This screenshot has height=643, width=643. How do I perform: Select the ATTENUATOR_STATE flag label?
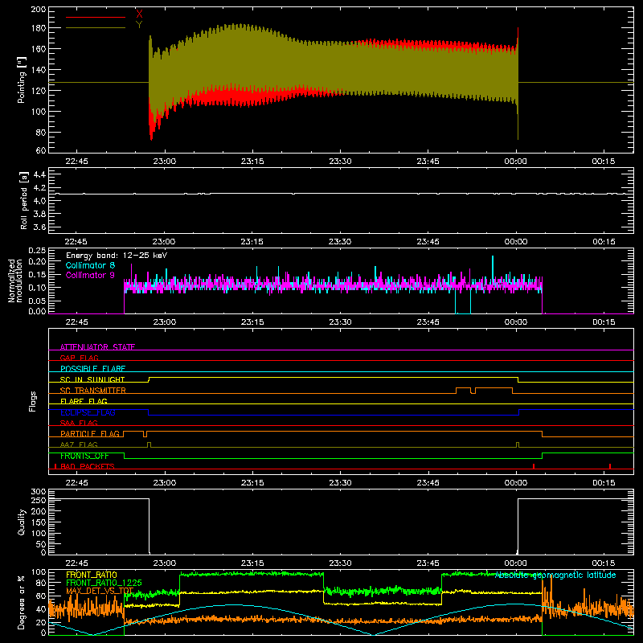click(97, 347)
